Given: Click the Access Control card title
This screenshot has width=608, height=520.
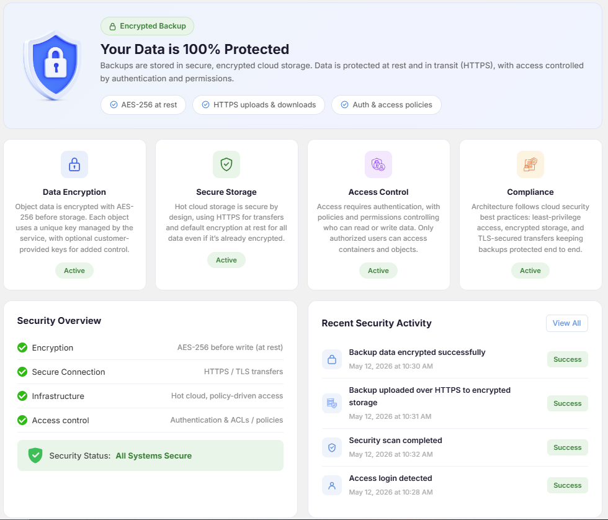Looking at the screenshot, I should (x=378, y=192).
